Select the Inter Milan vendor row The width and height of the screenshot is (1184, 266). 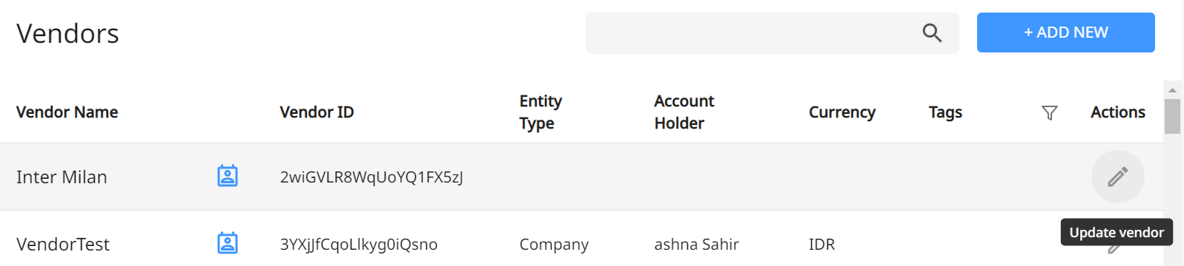[581, 177]
